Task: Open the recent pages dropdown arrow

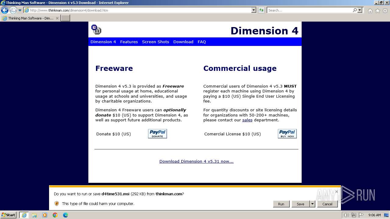Action: [20, 10]
